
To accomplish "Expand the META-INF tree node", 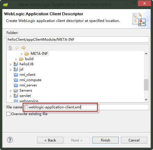I will pyautogui.click(x=22, y=54).
